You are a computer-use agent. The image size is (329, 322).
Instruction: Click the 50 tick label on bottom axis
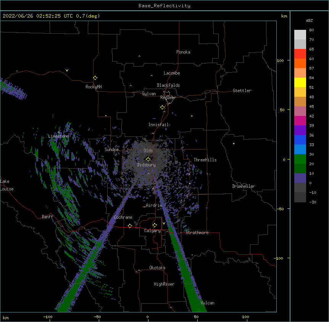(196, 317)
